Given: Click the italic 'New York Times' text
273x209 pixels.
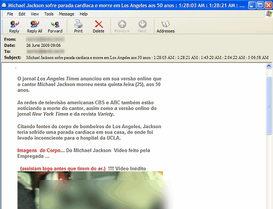Looking at the screenshot, I should (x=51, y=114).
